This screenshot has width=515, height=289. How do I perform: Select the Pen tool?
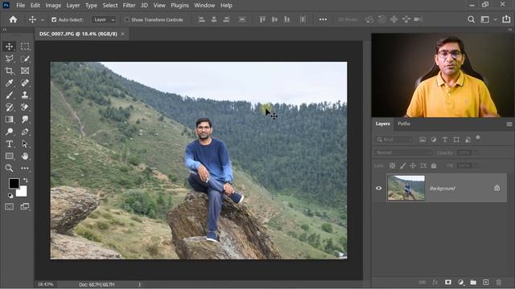tap(25, 132)
